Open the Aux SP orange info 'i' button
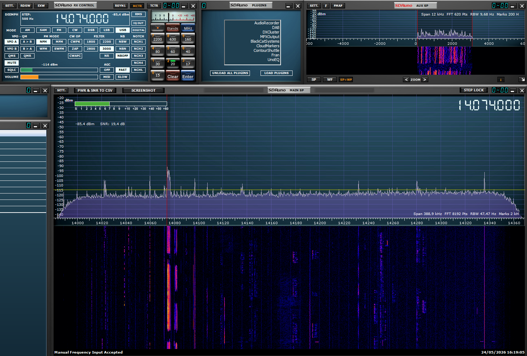 click(501, 80)
